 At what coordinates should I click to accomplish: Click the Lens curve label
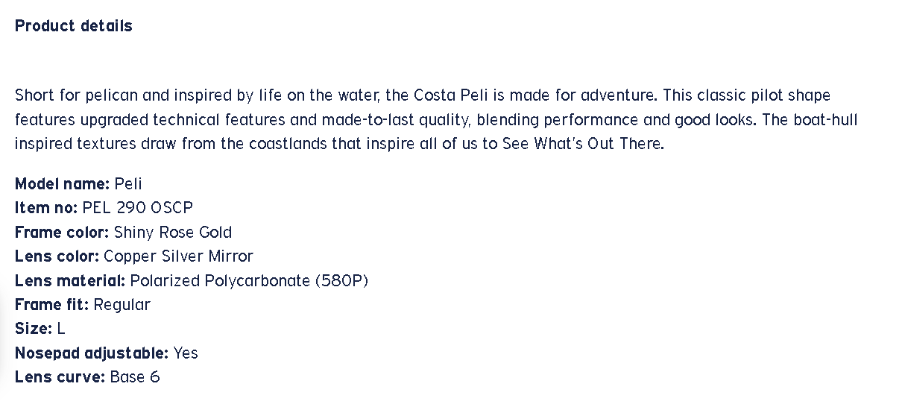(60, 377)
